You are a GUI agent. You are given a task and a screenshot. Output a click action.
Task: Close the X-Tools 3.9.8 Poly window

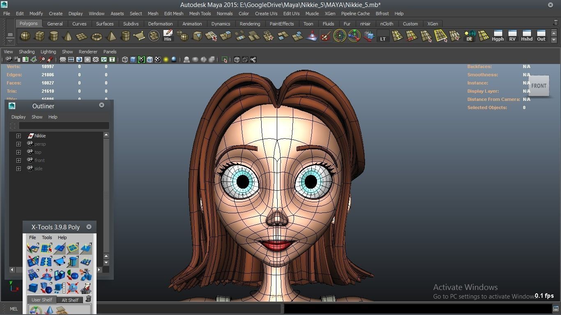(89, 227)
